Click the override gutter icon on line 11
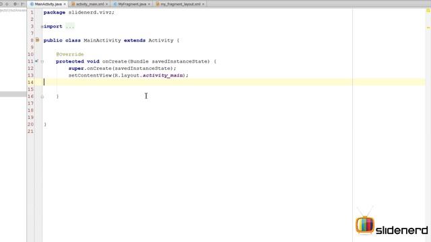This screenshot has width=431, height=242. tap(36, 61)
